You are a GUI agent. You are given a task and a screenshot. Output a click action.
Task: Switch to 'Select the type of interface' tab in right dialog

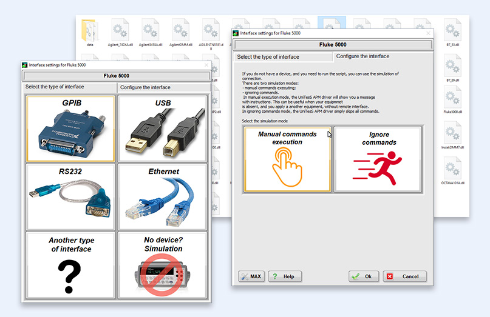tap(283, 57)
